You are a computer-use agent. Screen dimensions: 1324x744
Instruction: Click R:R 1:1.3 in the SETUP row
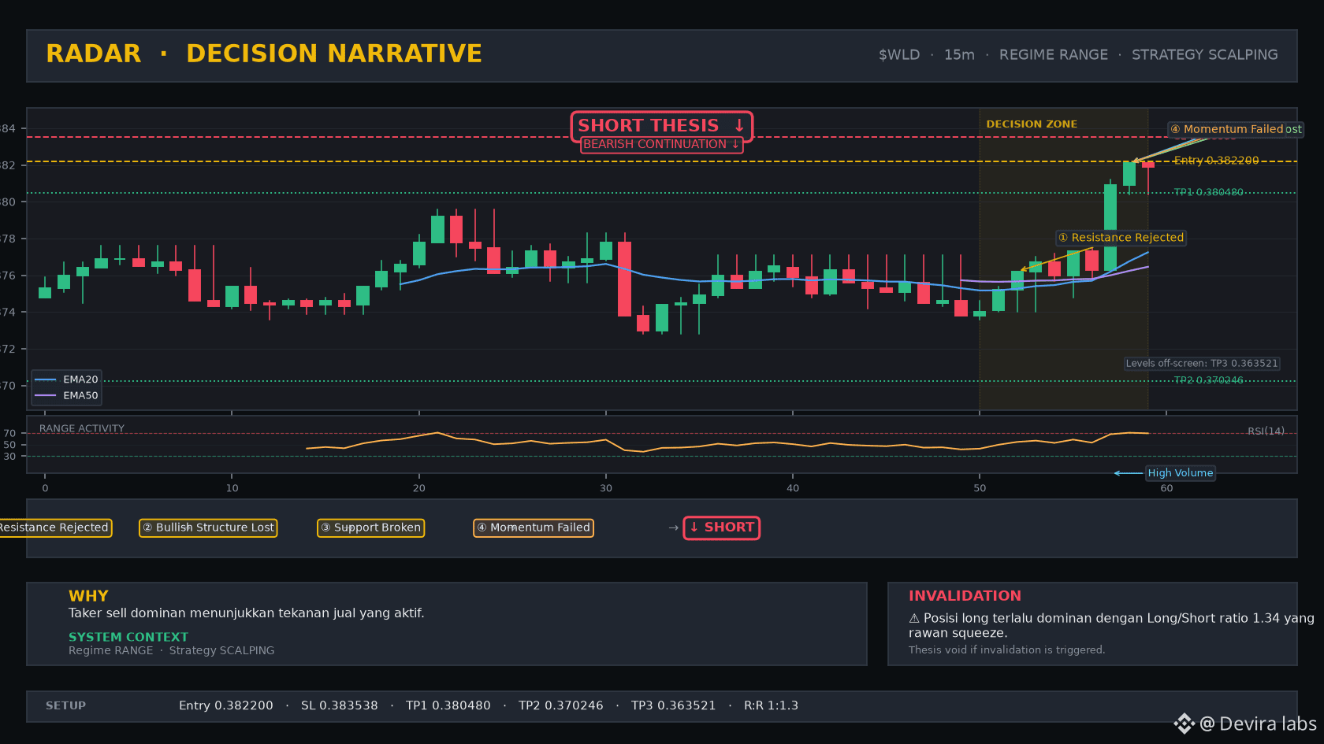coord(771,705)
